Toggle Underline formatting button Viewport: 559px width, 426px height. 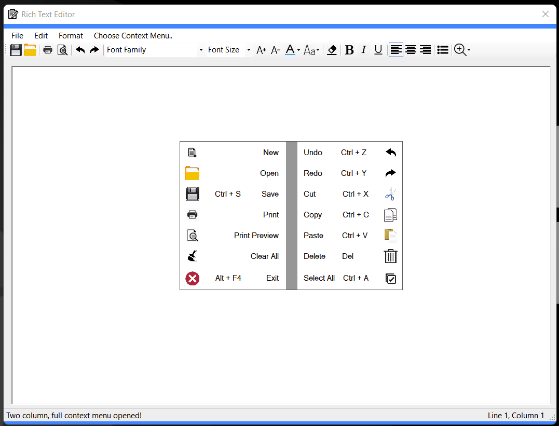coord(378,50)
